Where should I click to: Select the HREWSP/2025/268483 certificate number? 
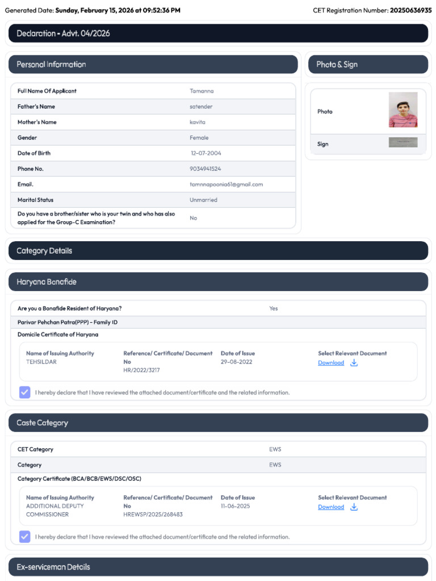tap(153, 514)
